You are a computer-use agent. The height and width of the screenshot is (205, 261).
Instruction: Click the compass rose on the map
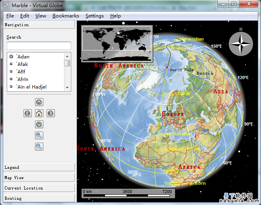point(240,43)
